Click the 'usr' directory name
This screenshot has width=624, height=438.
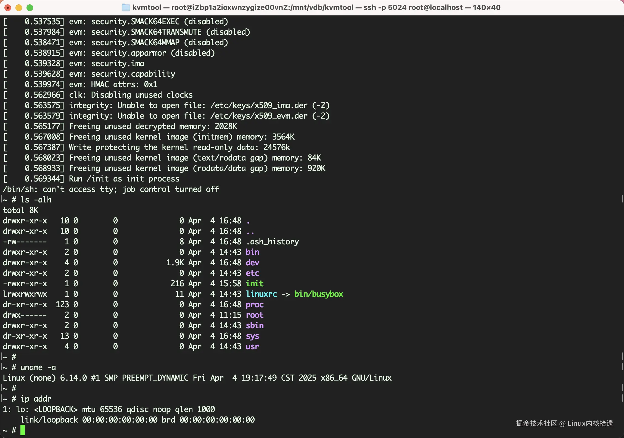pyautogui.click(x=252, y=346)
